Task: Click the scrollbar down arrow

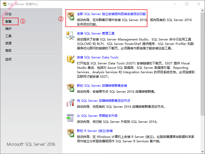Action: [202, 151]
